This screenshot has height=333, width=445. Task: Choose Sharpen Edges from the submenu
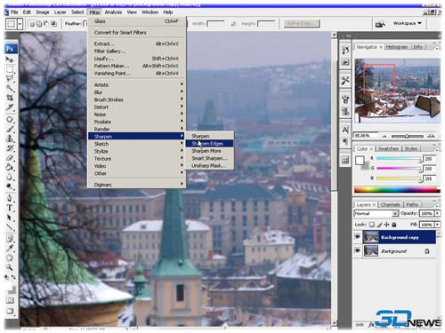209,144
